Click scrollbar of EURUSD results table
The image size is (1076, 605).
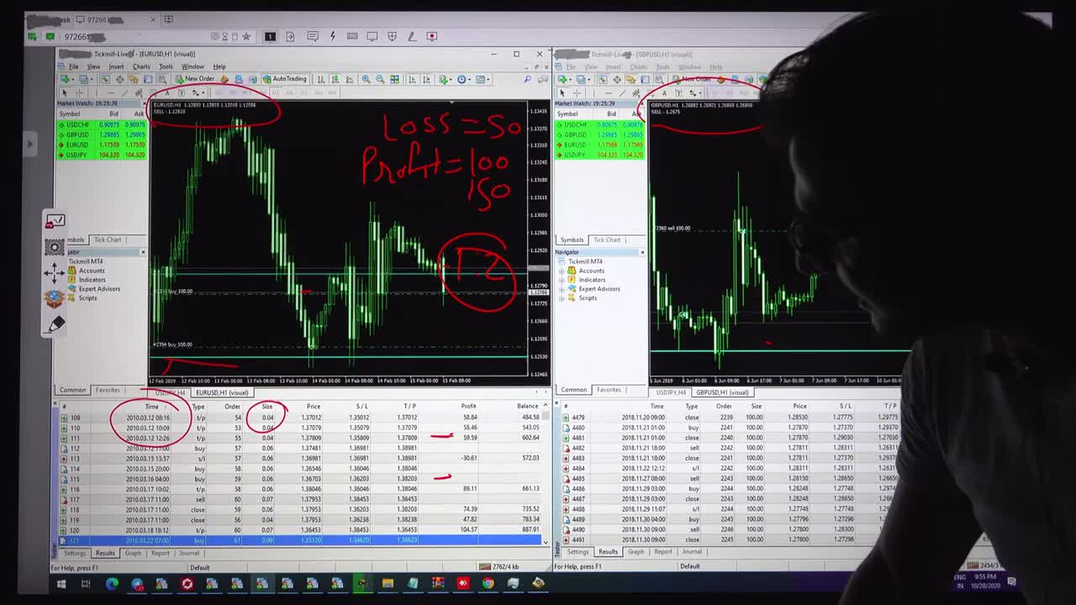coord(546,475)
